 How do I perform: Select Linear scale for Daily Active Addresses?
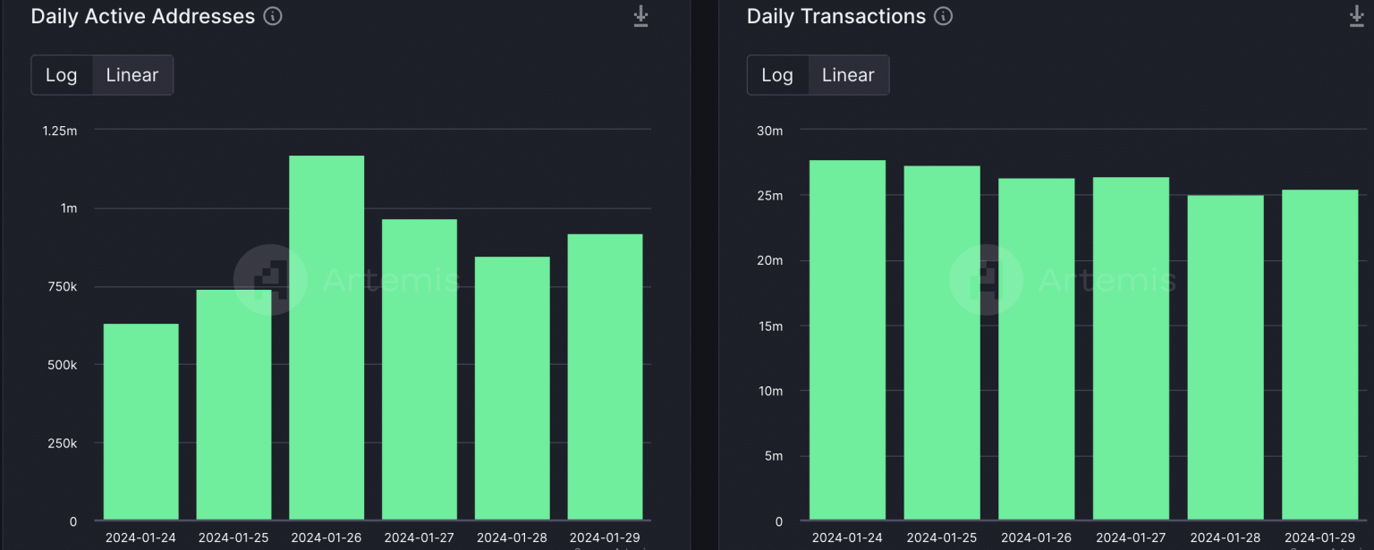tap(132, 75)
